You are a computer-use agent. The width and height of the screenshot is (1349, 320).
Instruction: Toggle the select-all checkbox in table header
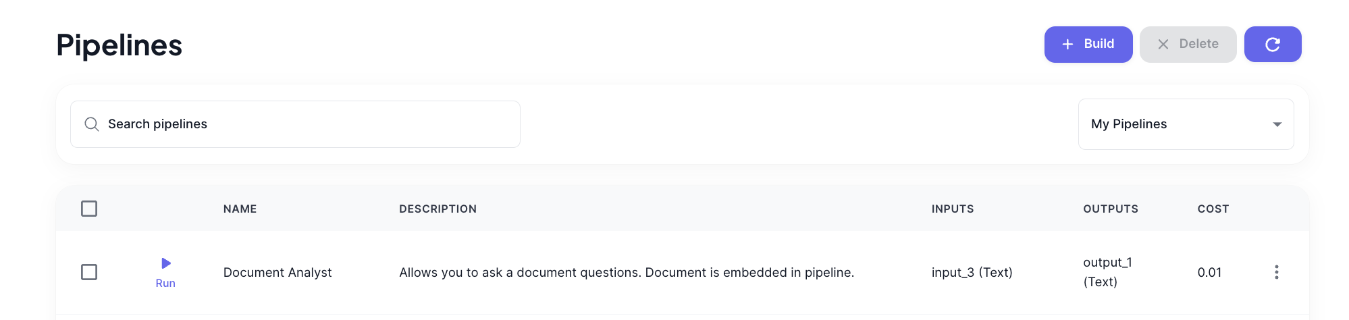point(89,209)
